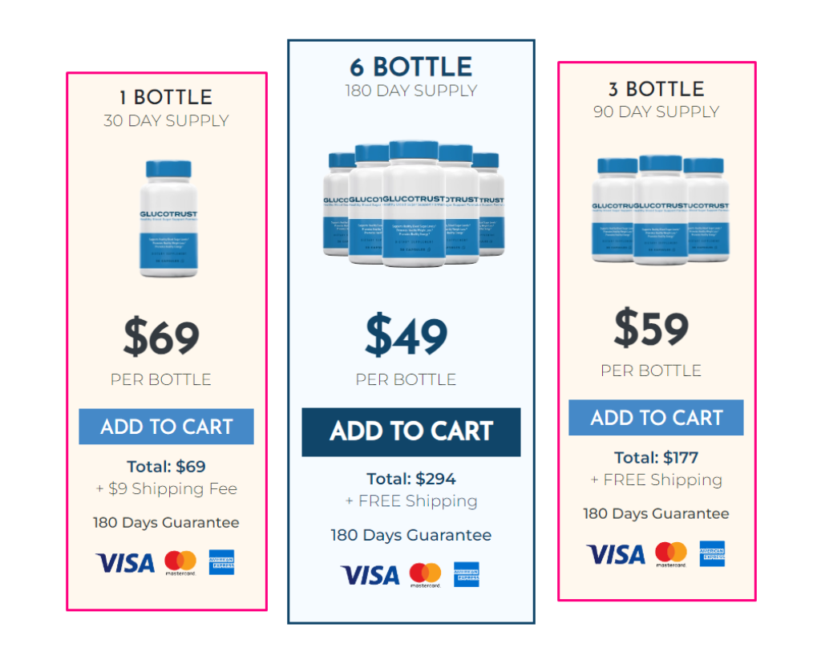Click the single GlucoTrust bottle image

tap(168, 218)
